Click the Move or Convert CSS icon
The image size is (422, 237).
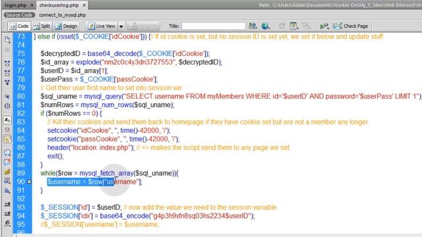point(7,191)
